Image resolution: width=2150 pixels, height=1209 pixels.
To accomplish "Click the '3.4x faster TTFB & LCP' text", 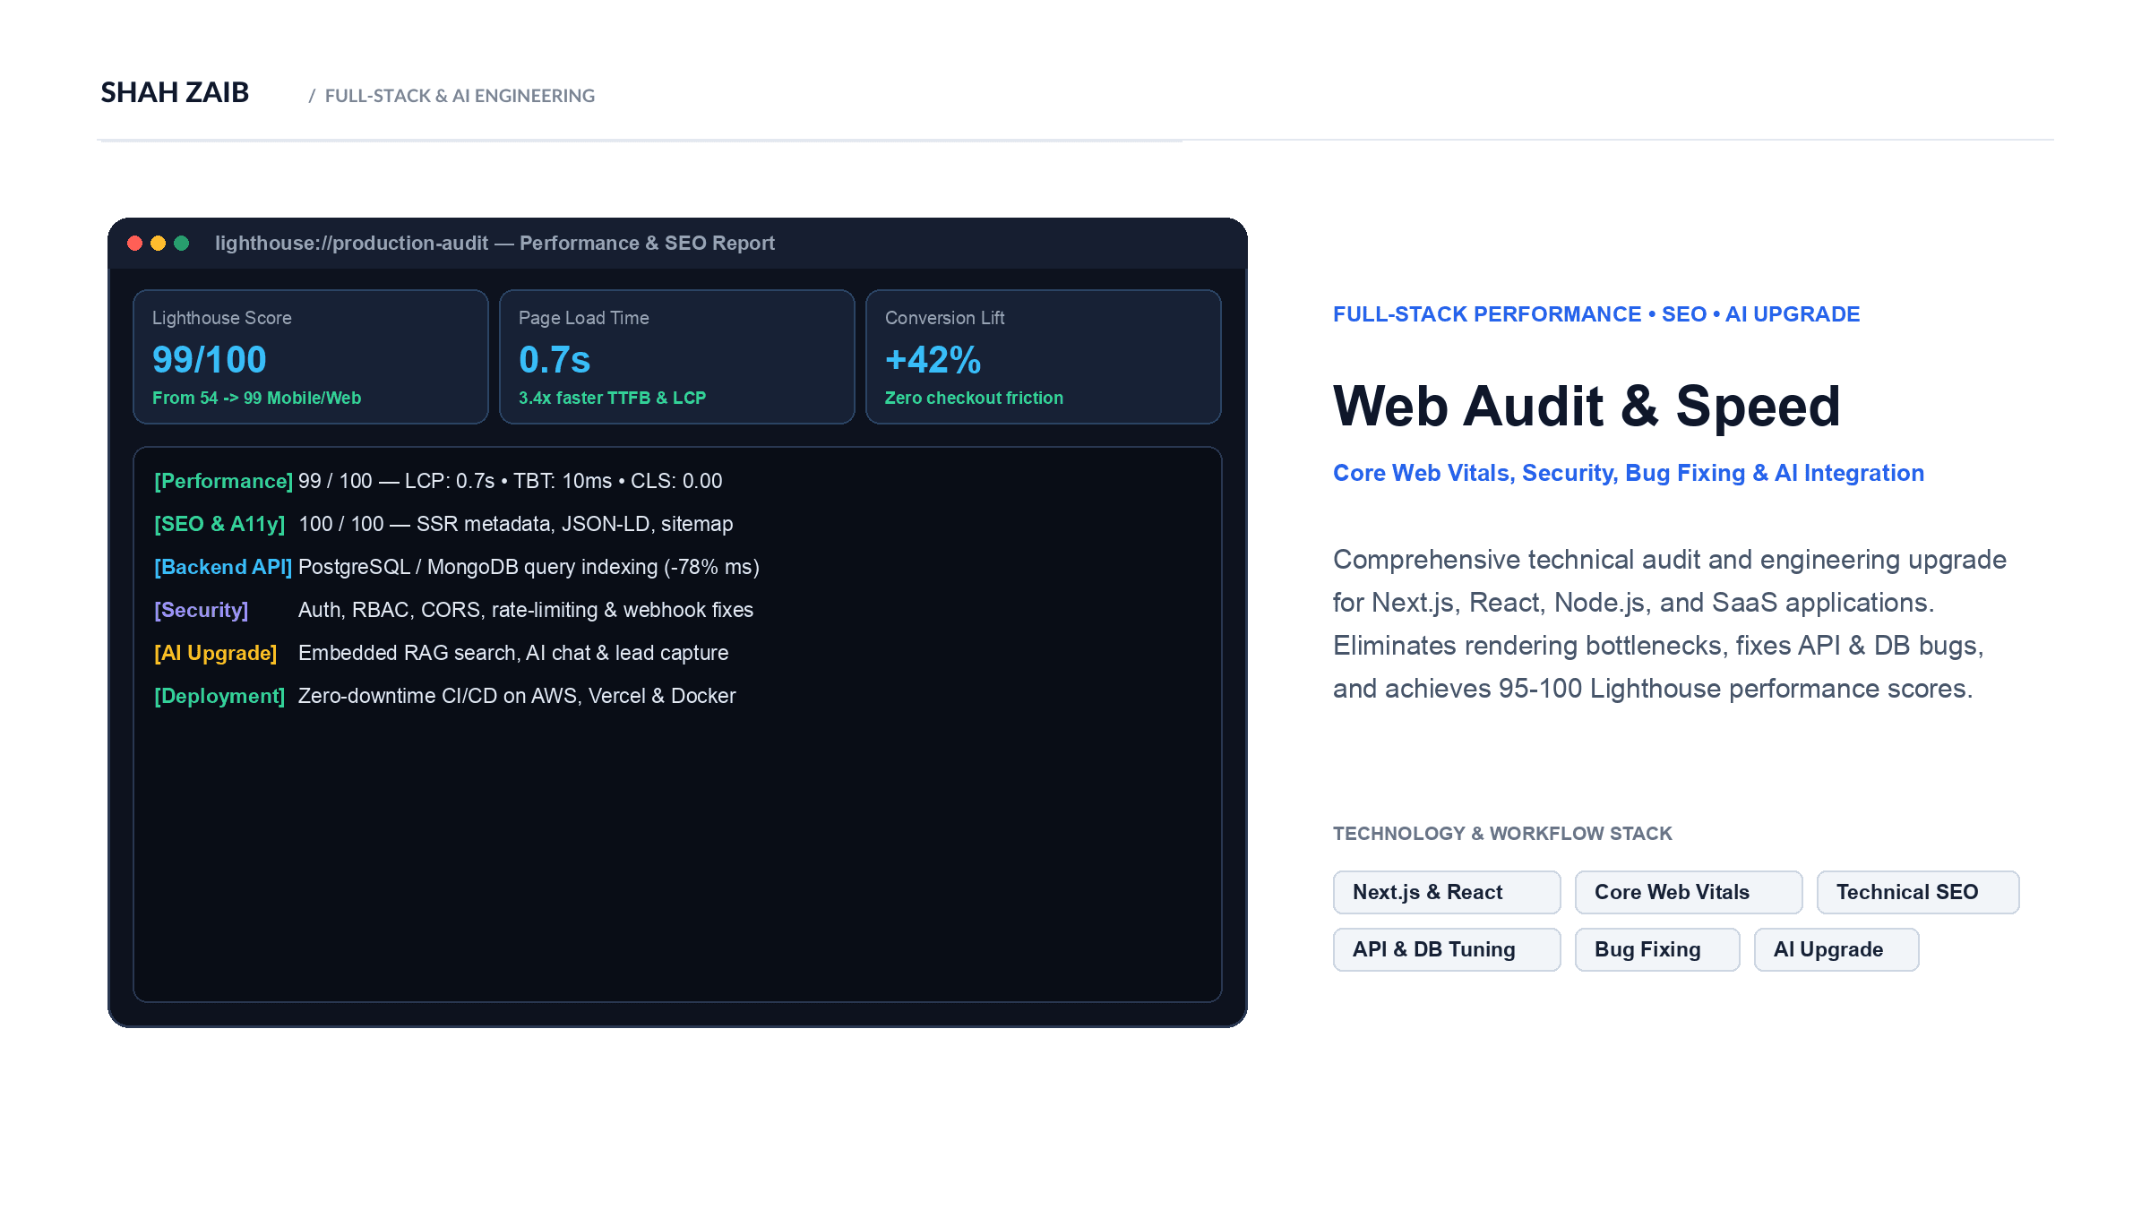I will pyautogui.click(x=612, y=398).
